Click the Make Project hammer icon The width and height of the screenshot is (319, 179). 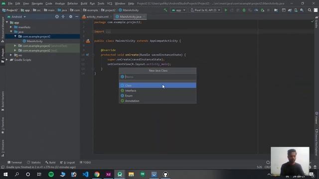[x=165, y=10]
